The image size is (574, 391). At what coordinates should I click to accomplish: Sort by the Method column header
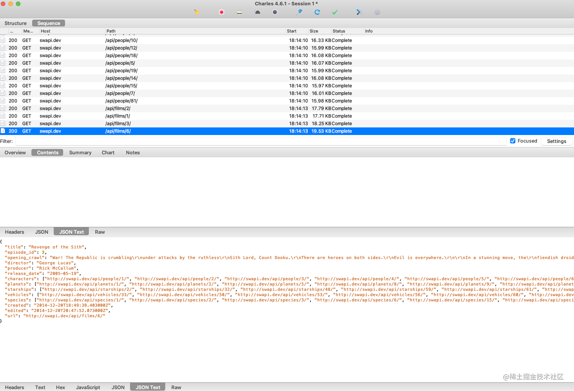tap(30, 31)
